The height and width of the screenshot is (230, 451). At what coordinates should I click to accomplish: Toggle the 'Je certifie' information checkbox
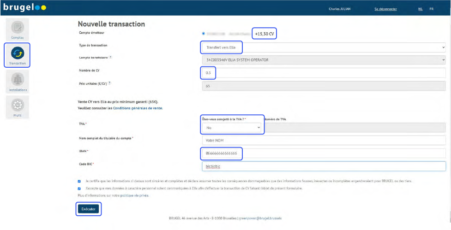(x=79, y=181)
